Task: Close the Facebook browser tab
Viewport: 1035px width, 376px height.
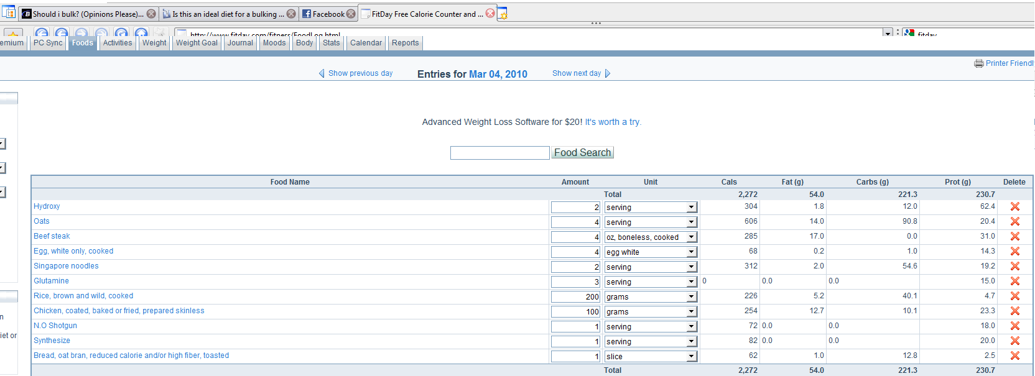Action: (351, 14)
